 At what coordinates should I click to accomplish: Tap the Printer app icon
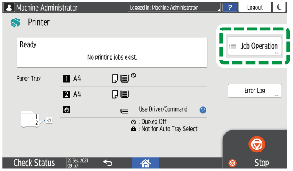click(x=15, y=22)
